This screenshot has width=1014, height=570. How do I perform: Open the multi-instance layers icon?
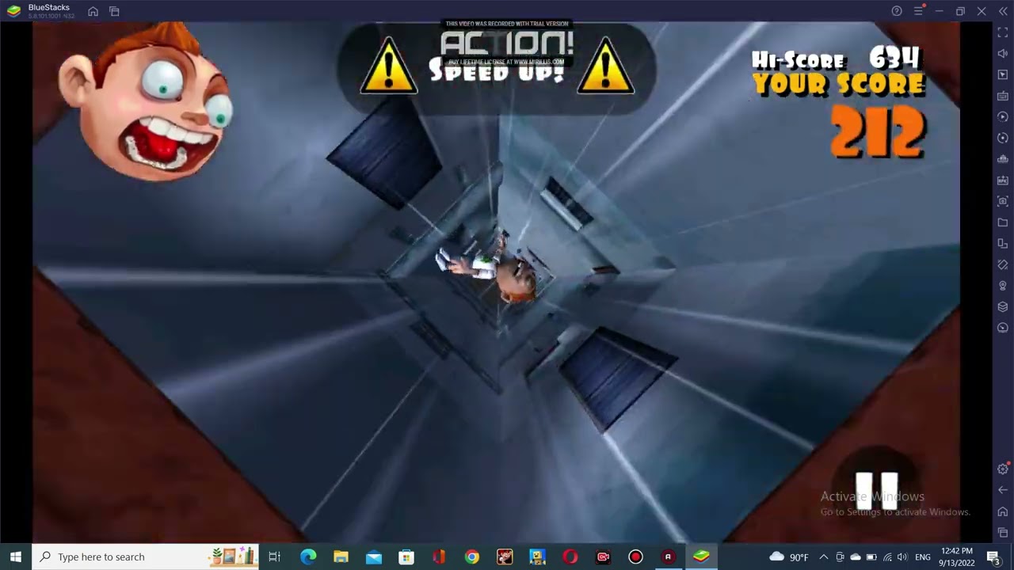point(1002,307)
